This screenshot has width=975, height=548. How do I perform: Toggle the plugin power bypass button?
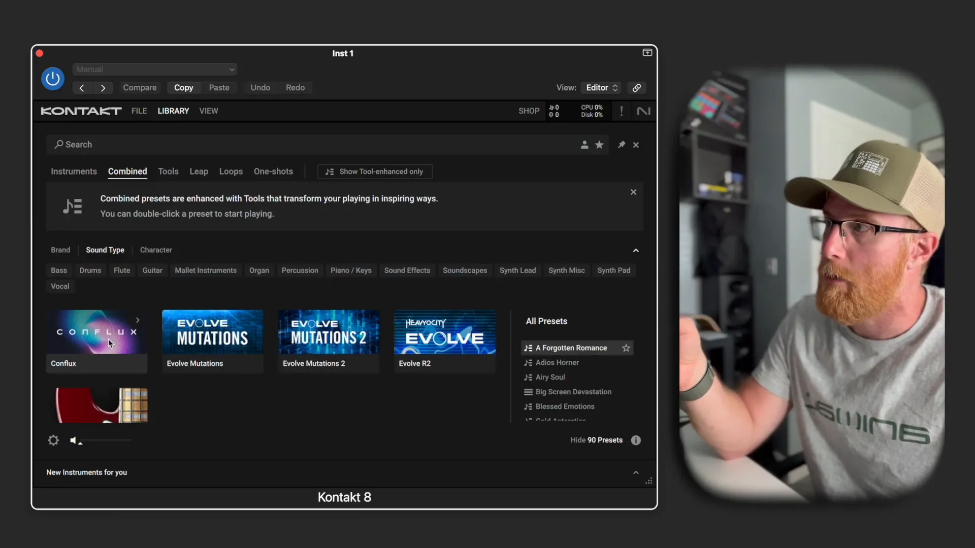tap(53, 79)
